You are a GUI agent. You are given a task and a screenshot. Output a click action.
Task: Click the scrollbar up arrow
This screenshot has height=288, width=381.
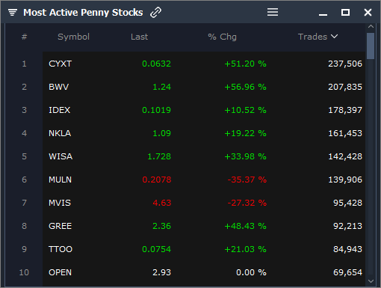coord(371,26)
